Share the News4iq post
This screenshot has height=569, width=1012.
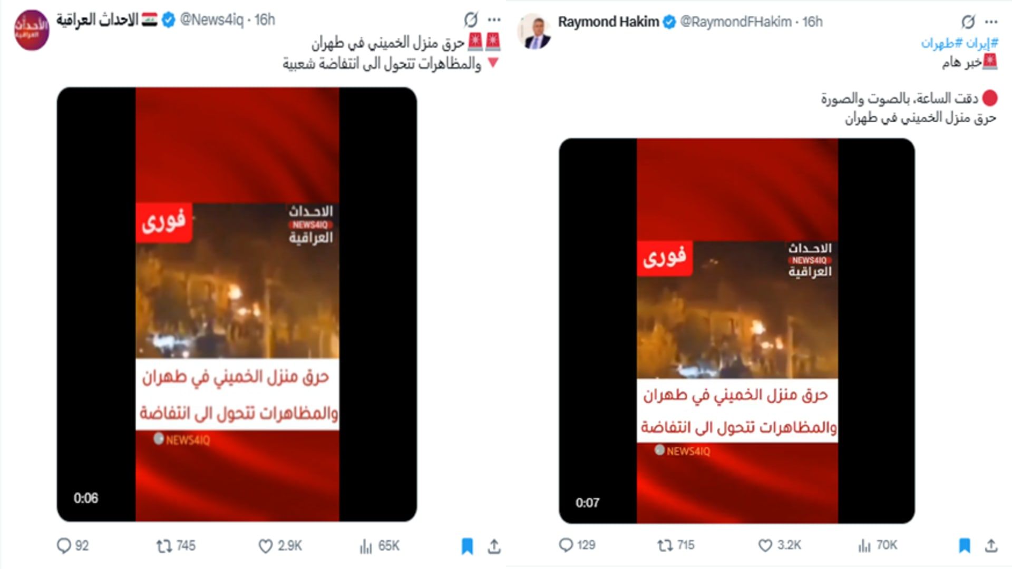point(494,546)
